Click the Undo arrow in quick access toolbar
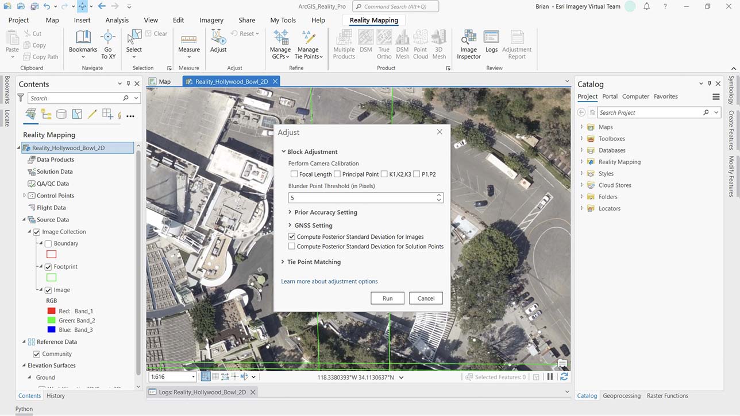 [47, 6]
